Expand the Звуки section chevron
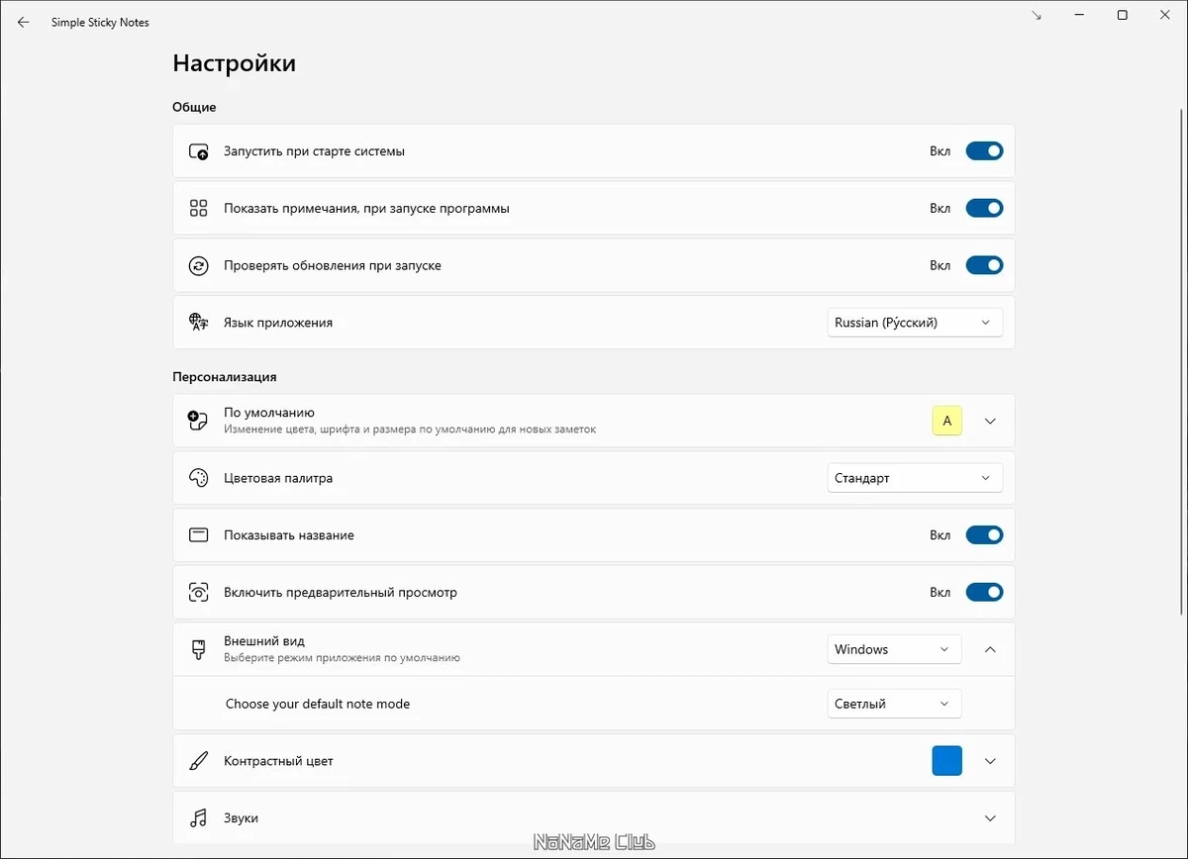 990,818
